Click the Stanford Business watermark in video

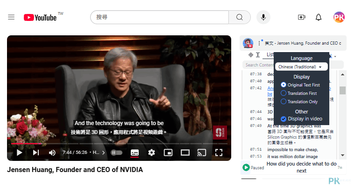coord(220,133)
